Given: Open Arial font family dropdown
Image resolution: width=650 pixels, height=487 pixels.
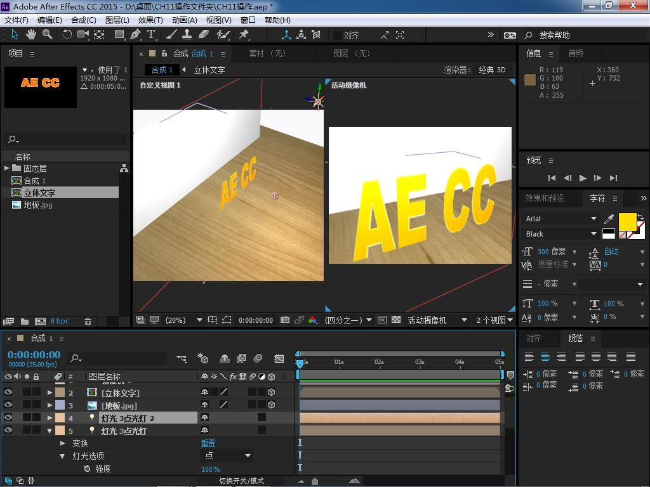Looking at the screenshot, I should pyautogui.click(x=561, y=219).
